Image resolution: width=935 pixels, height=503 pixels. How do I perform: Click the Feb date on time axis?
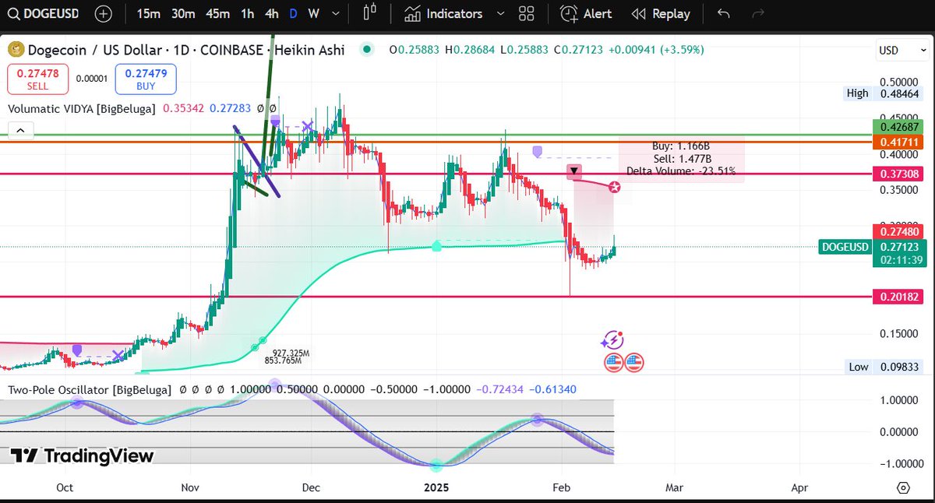[561, 488]
